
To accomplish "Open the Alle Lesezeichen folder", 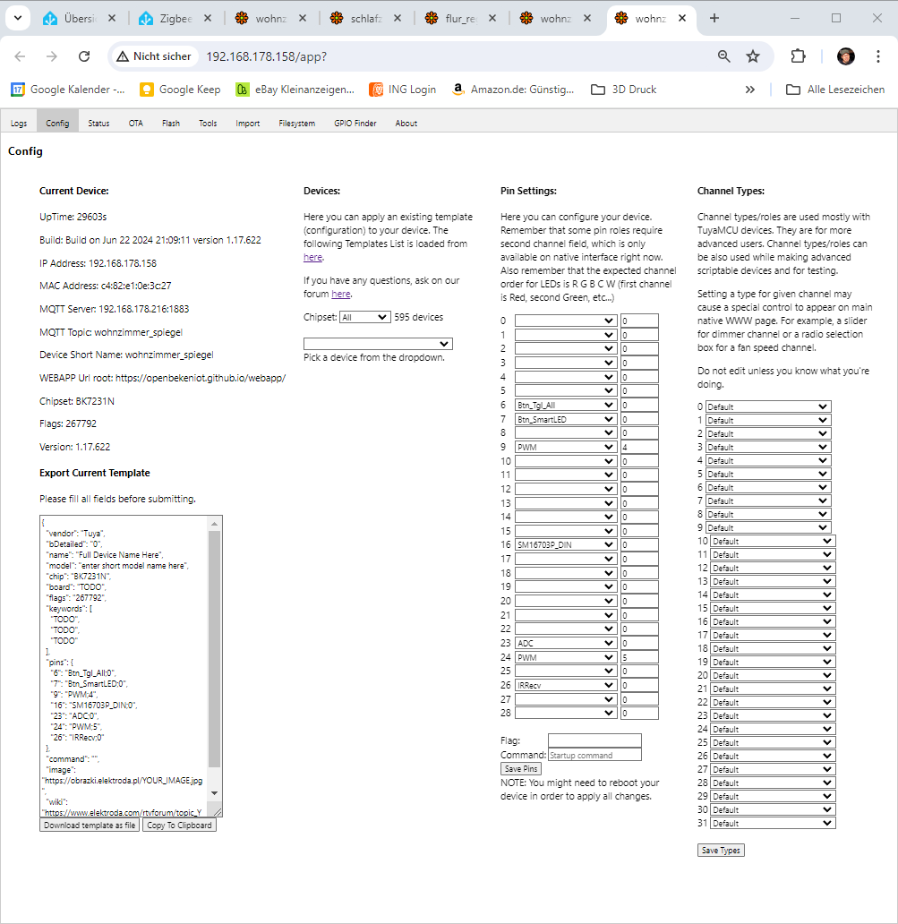I will click(x=835, y=90).
